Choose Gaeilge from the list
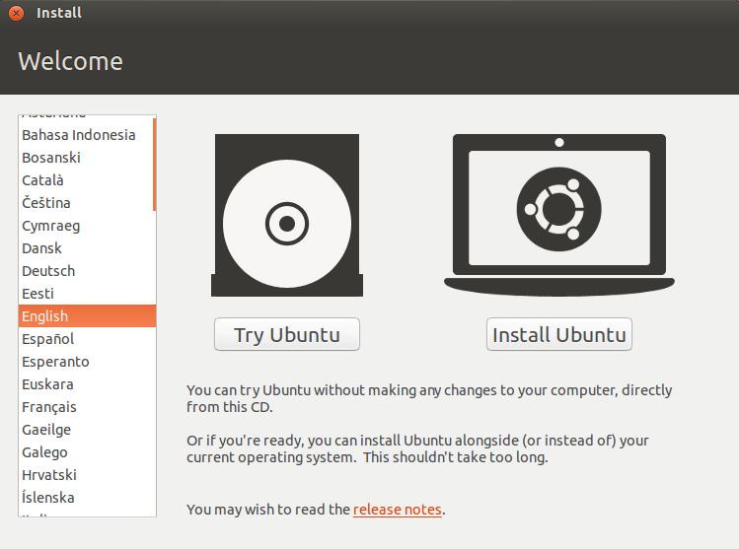Viewport: 739px width, 549px height. pos(87,430)
